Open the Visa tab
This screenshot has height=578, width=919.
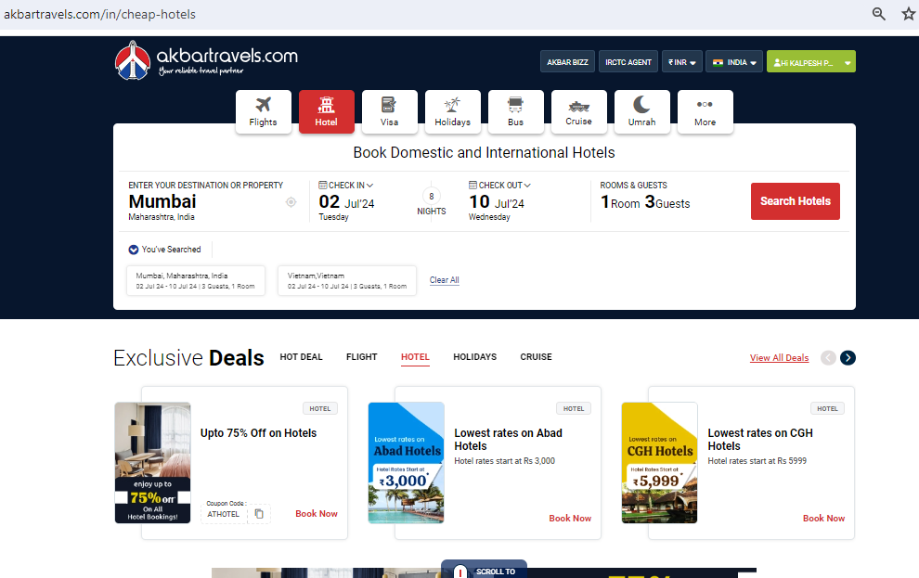point(389,111)
